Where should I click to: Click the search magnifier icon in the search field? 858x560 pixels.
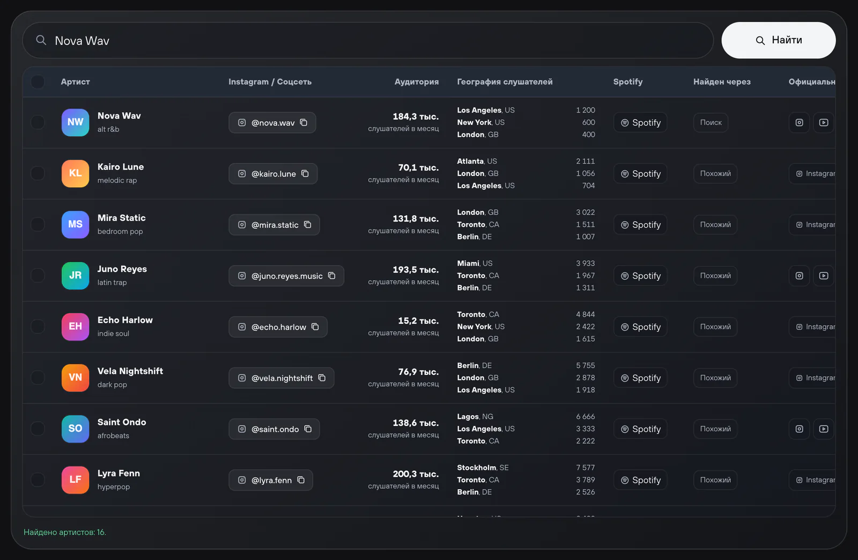pos(41,40)
